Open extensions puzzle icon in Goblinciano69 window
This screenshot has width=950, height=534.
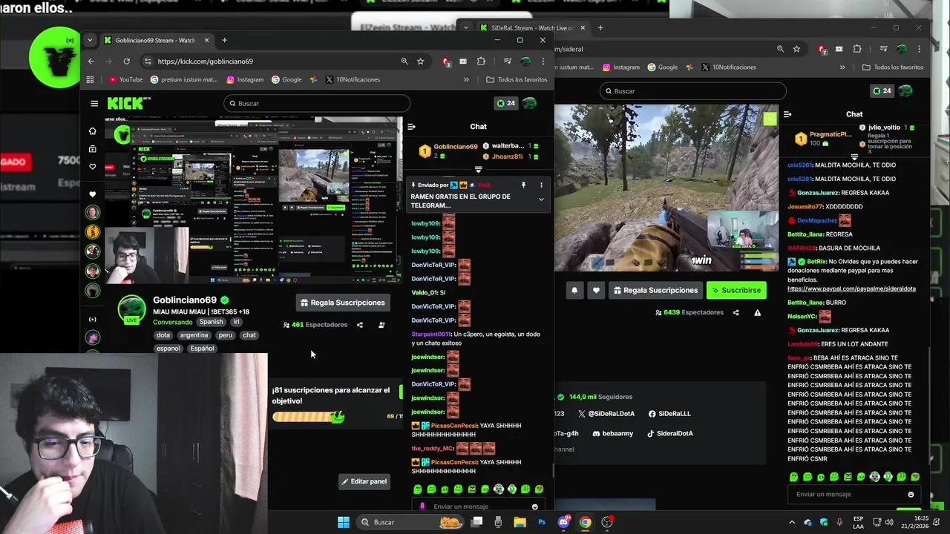[481, 62]
